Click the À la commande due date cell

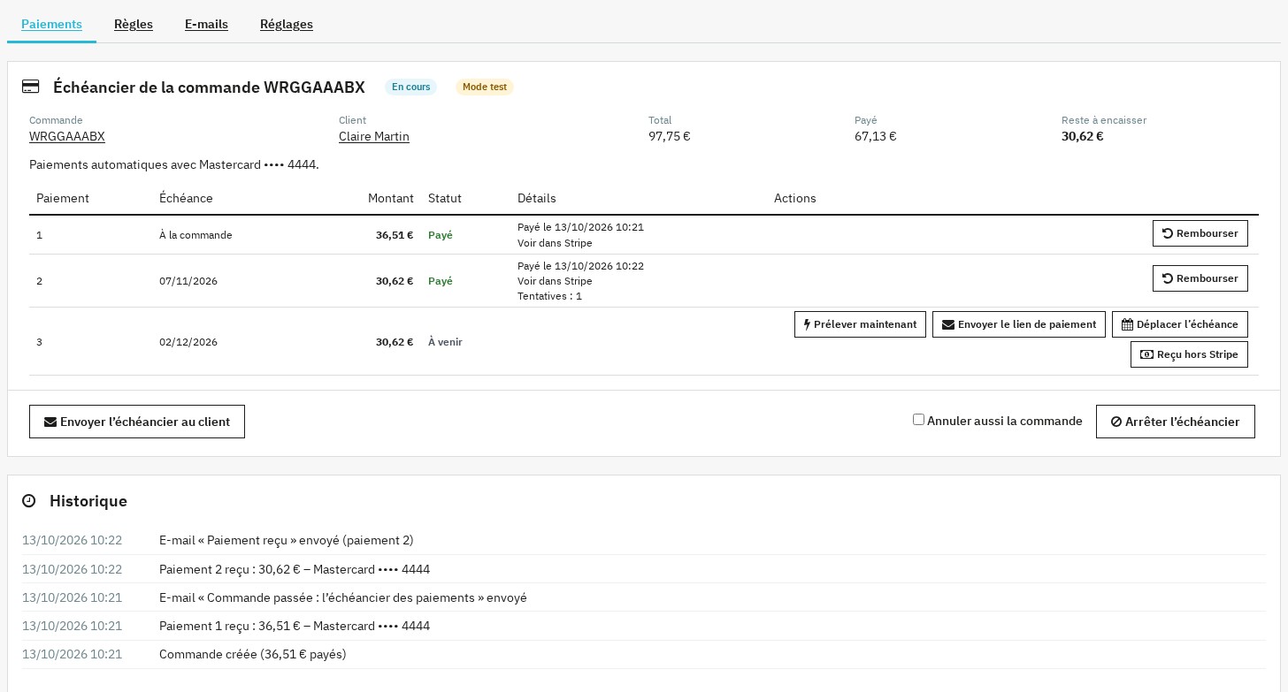coord(195,235)
